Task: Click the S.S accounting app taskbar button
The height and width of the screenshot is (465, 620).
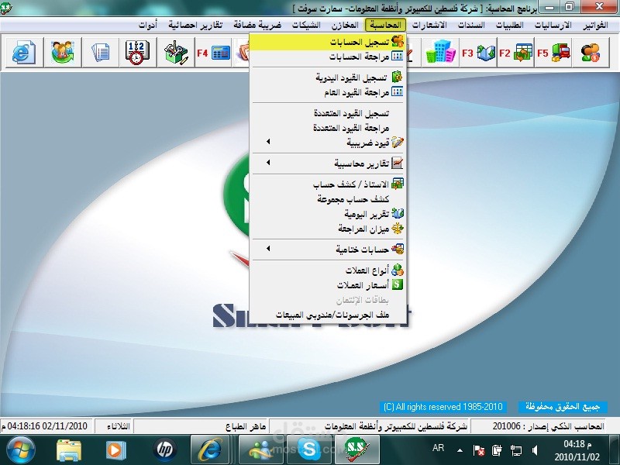Action: (357, 450)
